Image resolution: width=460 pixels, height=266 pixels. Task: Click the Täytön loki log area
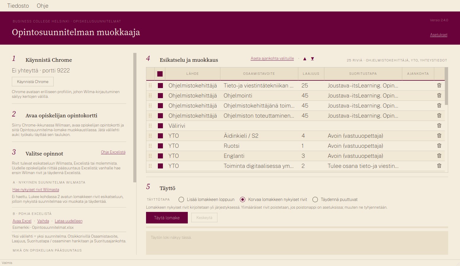[x=297, y=243]
